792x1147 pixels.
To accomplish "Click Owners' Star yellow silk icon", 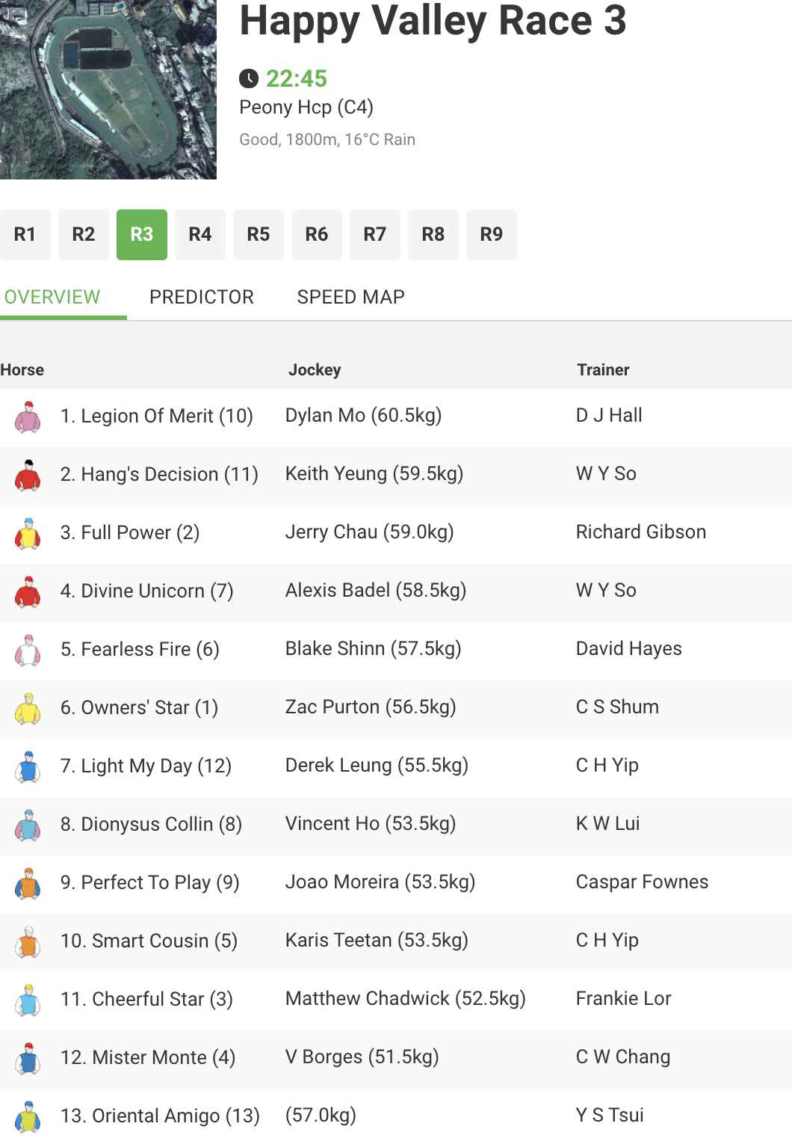I will [x=28, y=708].
